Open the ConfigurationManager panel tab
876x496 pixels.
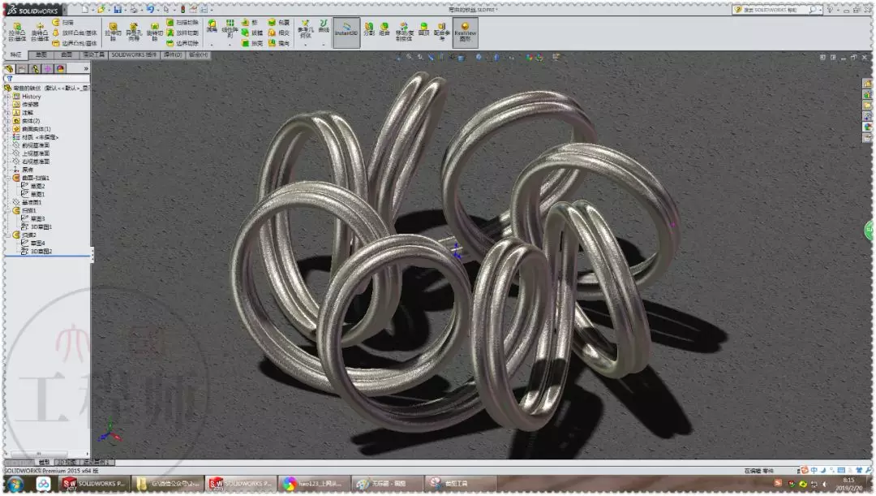[35, 69]
